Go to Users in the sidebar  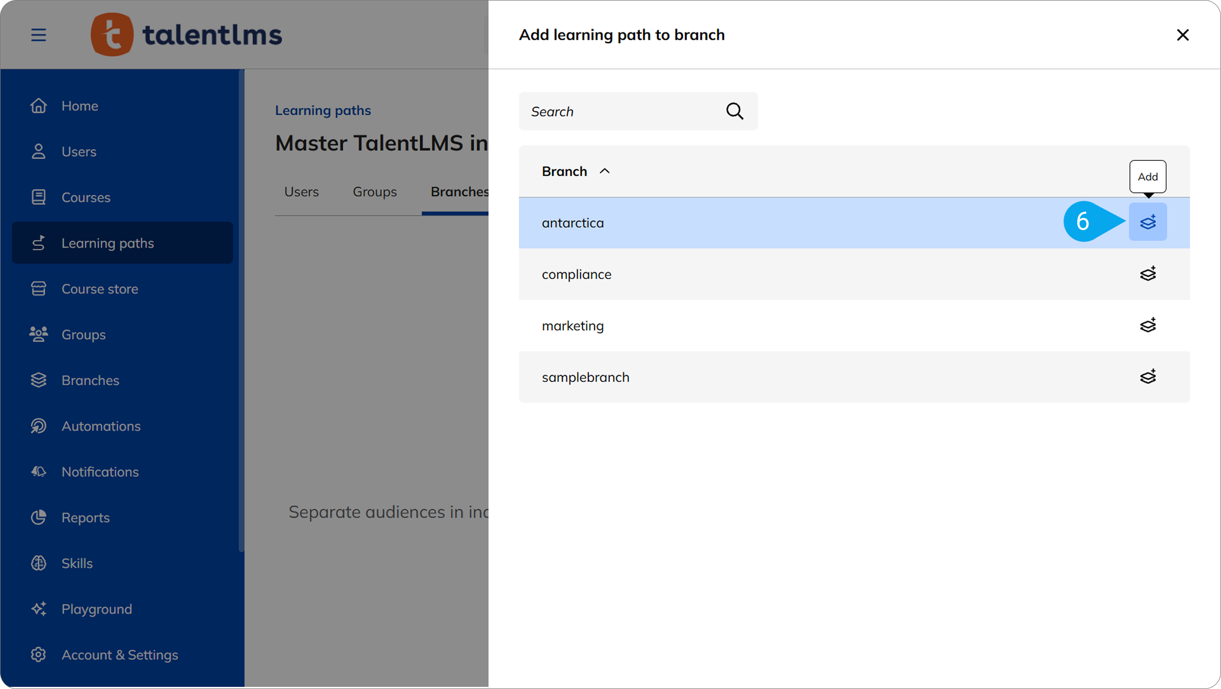point(123,151)
